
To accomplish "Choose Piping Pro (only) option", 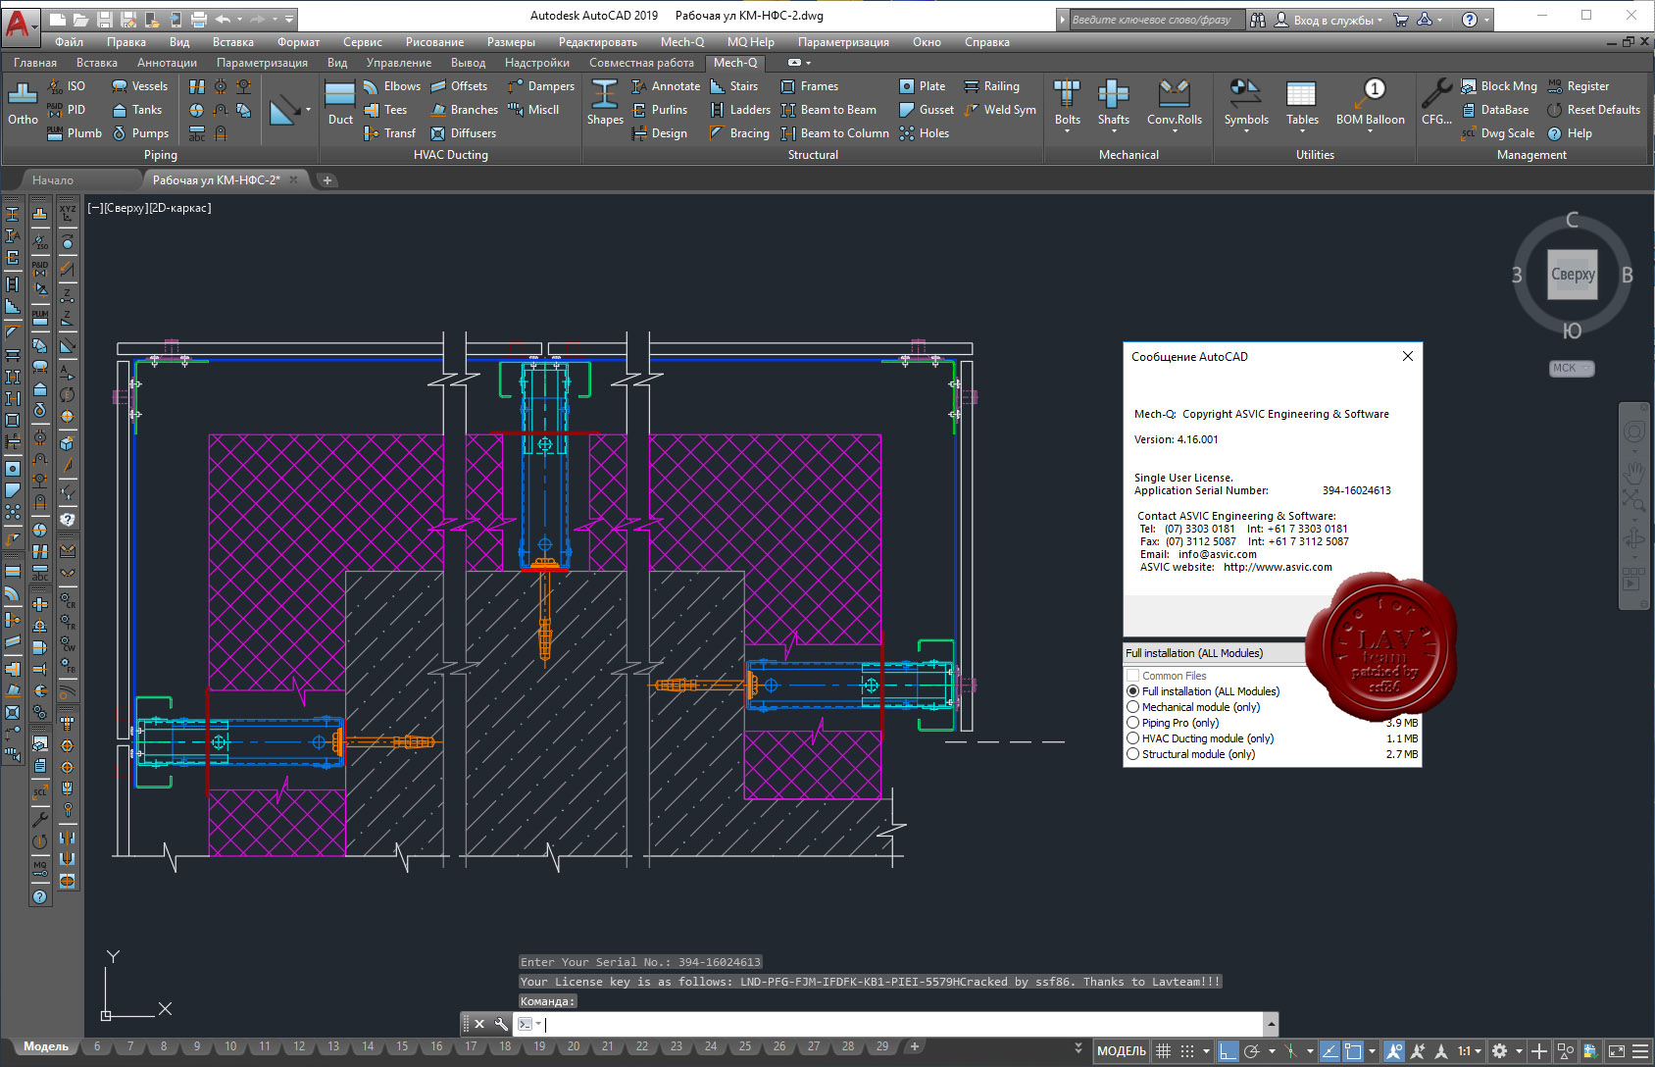I will pyautogui.click(x=1133, y=723).
